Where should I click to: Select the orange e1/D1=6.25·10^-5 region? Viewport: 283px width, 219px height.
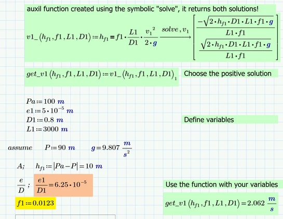[x=63, y=185]
